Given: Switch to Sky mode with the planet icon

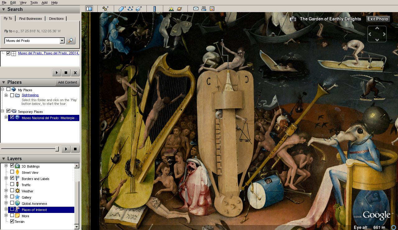Looking at the screenshot, I should click(x=179, y=9).
